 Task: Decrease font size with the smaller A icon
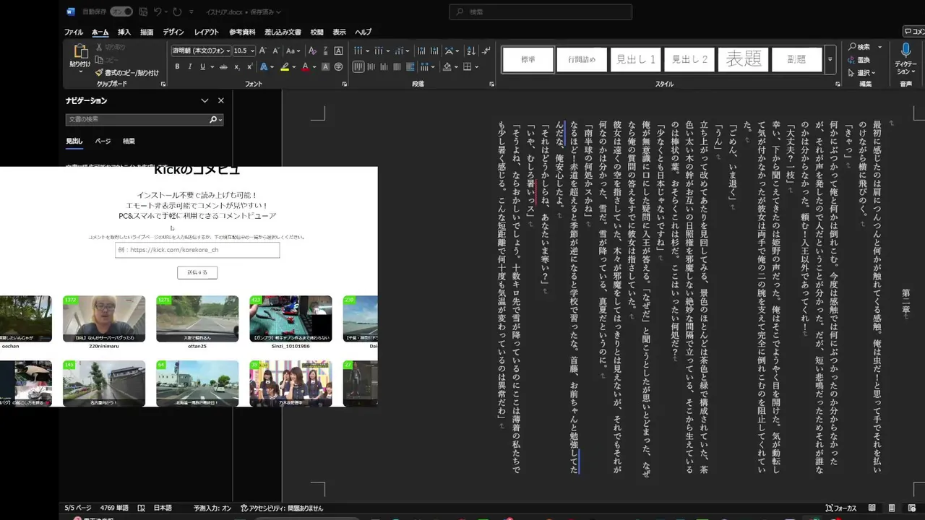pyautogui.click(x=276, y=51)
